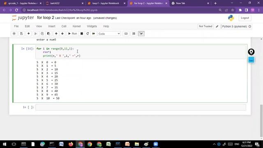Restart the kernel icon

point(88,34)
